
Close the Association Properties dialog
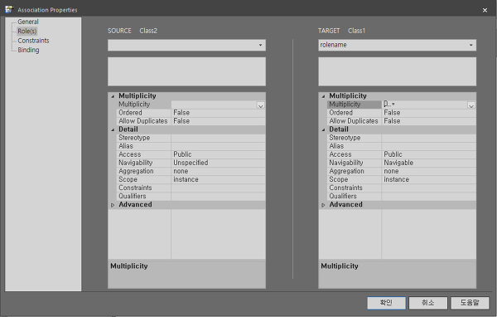coord(485,10)
